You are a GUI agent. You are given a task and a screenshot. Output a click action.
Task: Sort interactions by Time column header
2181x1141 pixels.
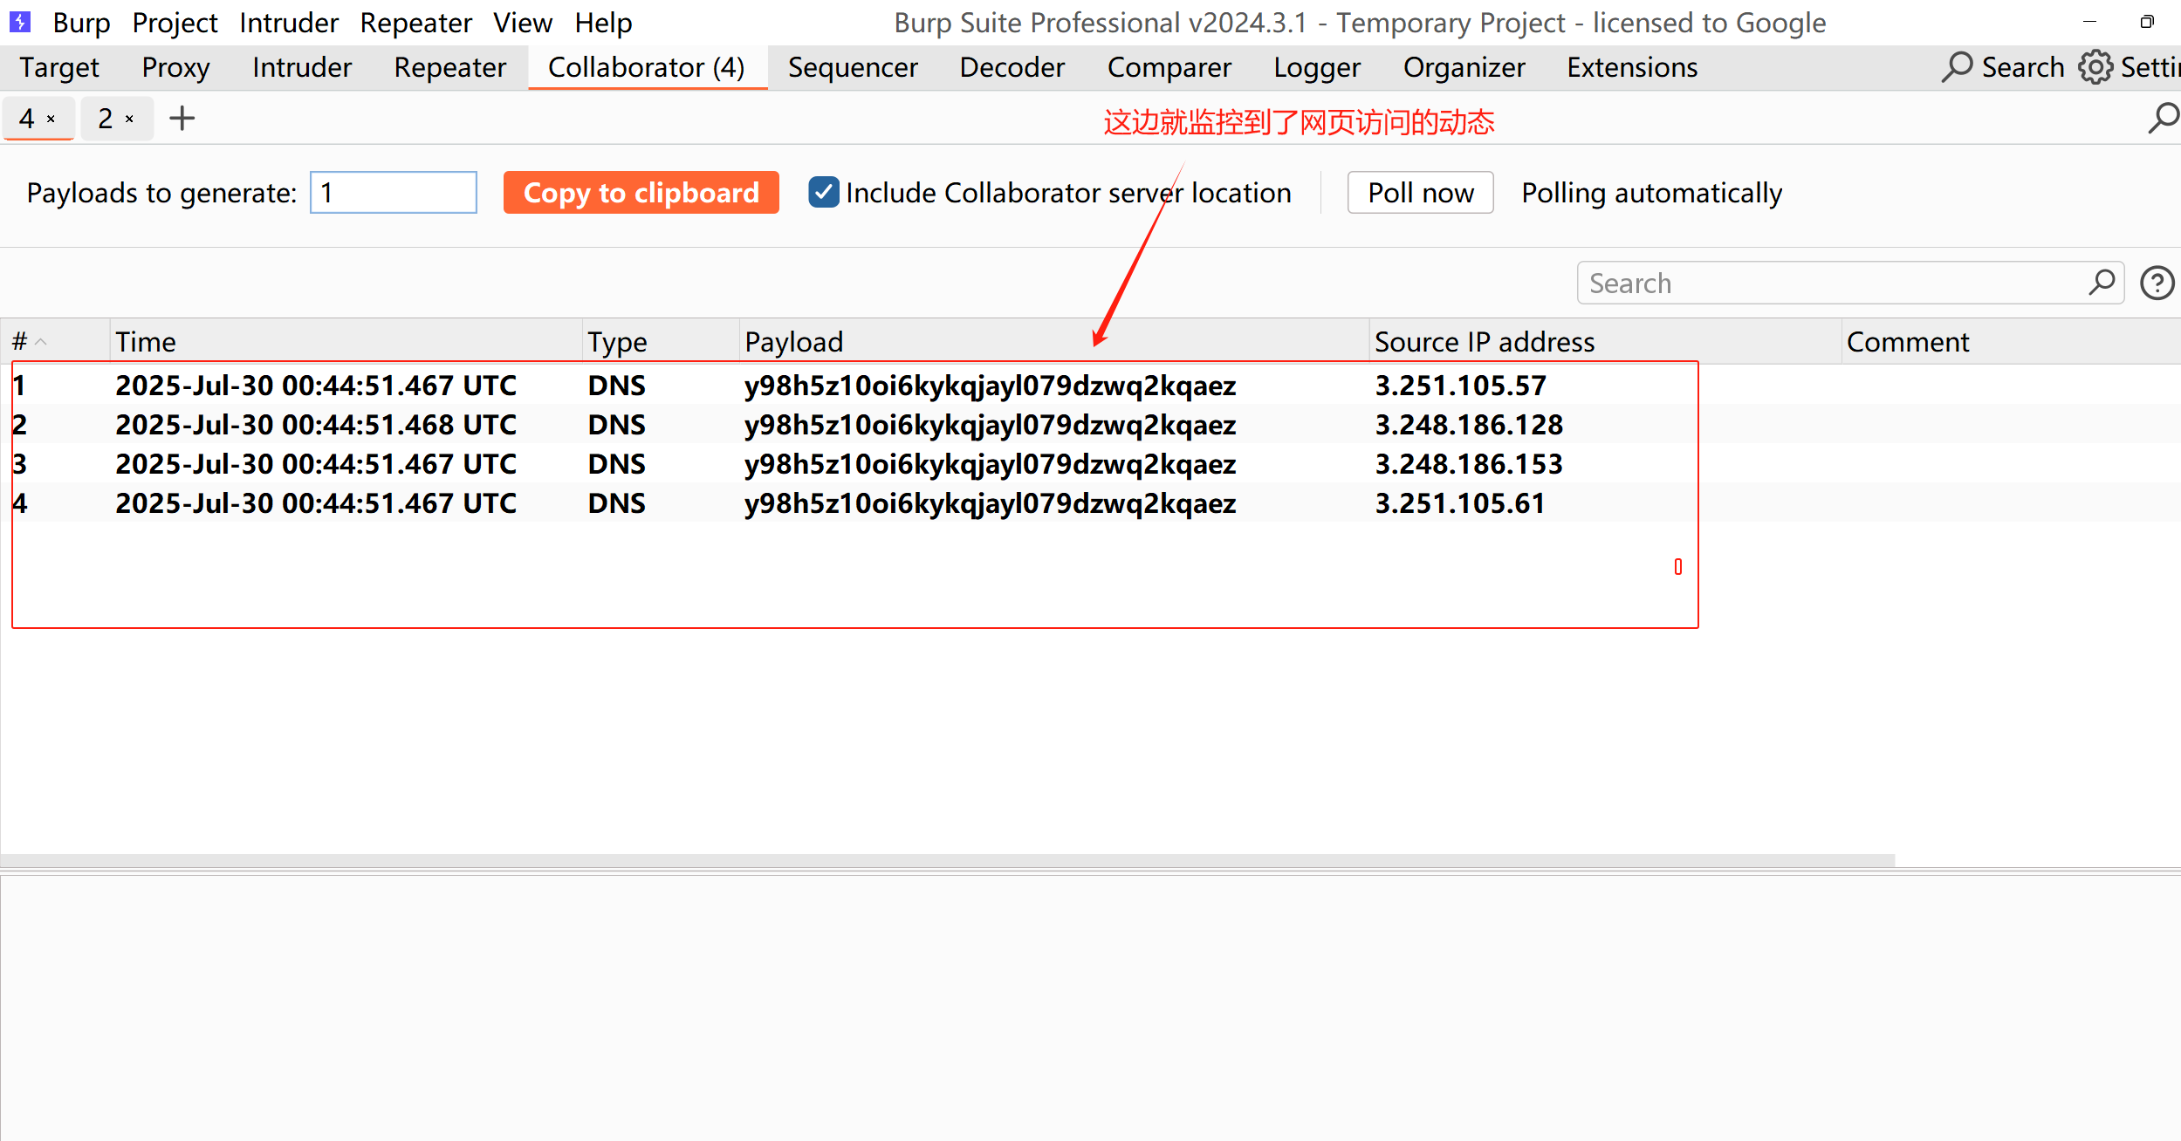pos(146,342)
